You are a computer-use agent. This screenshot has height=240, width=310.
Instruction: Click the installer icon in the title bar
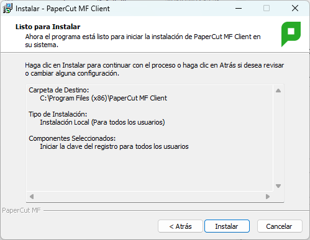coord(7,9)
